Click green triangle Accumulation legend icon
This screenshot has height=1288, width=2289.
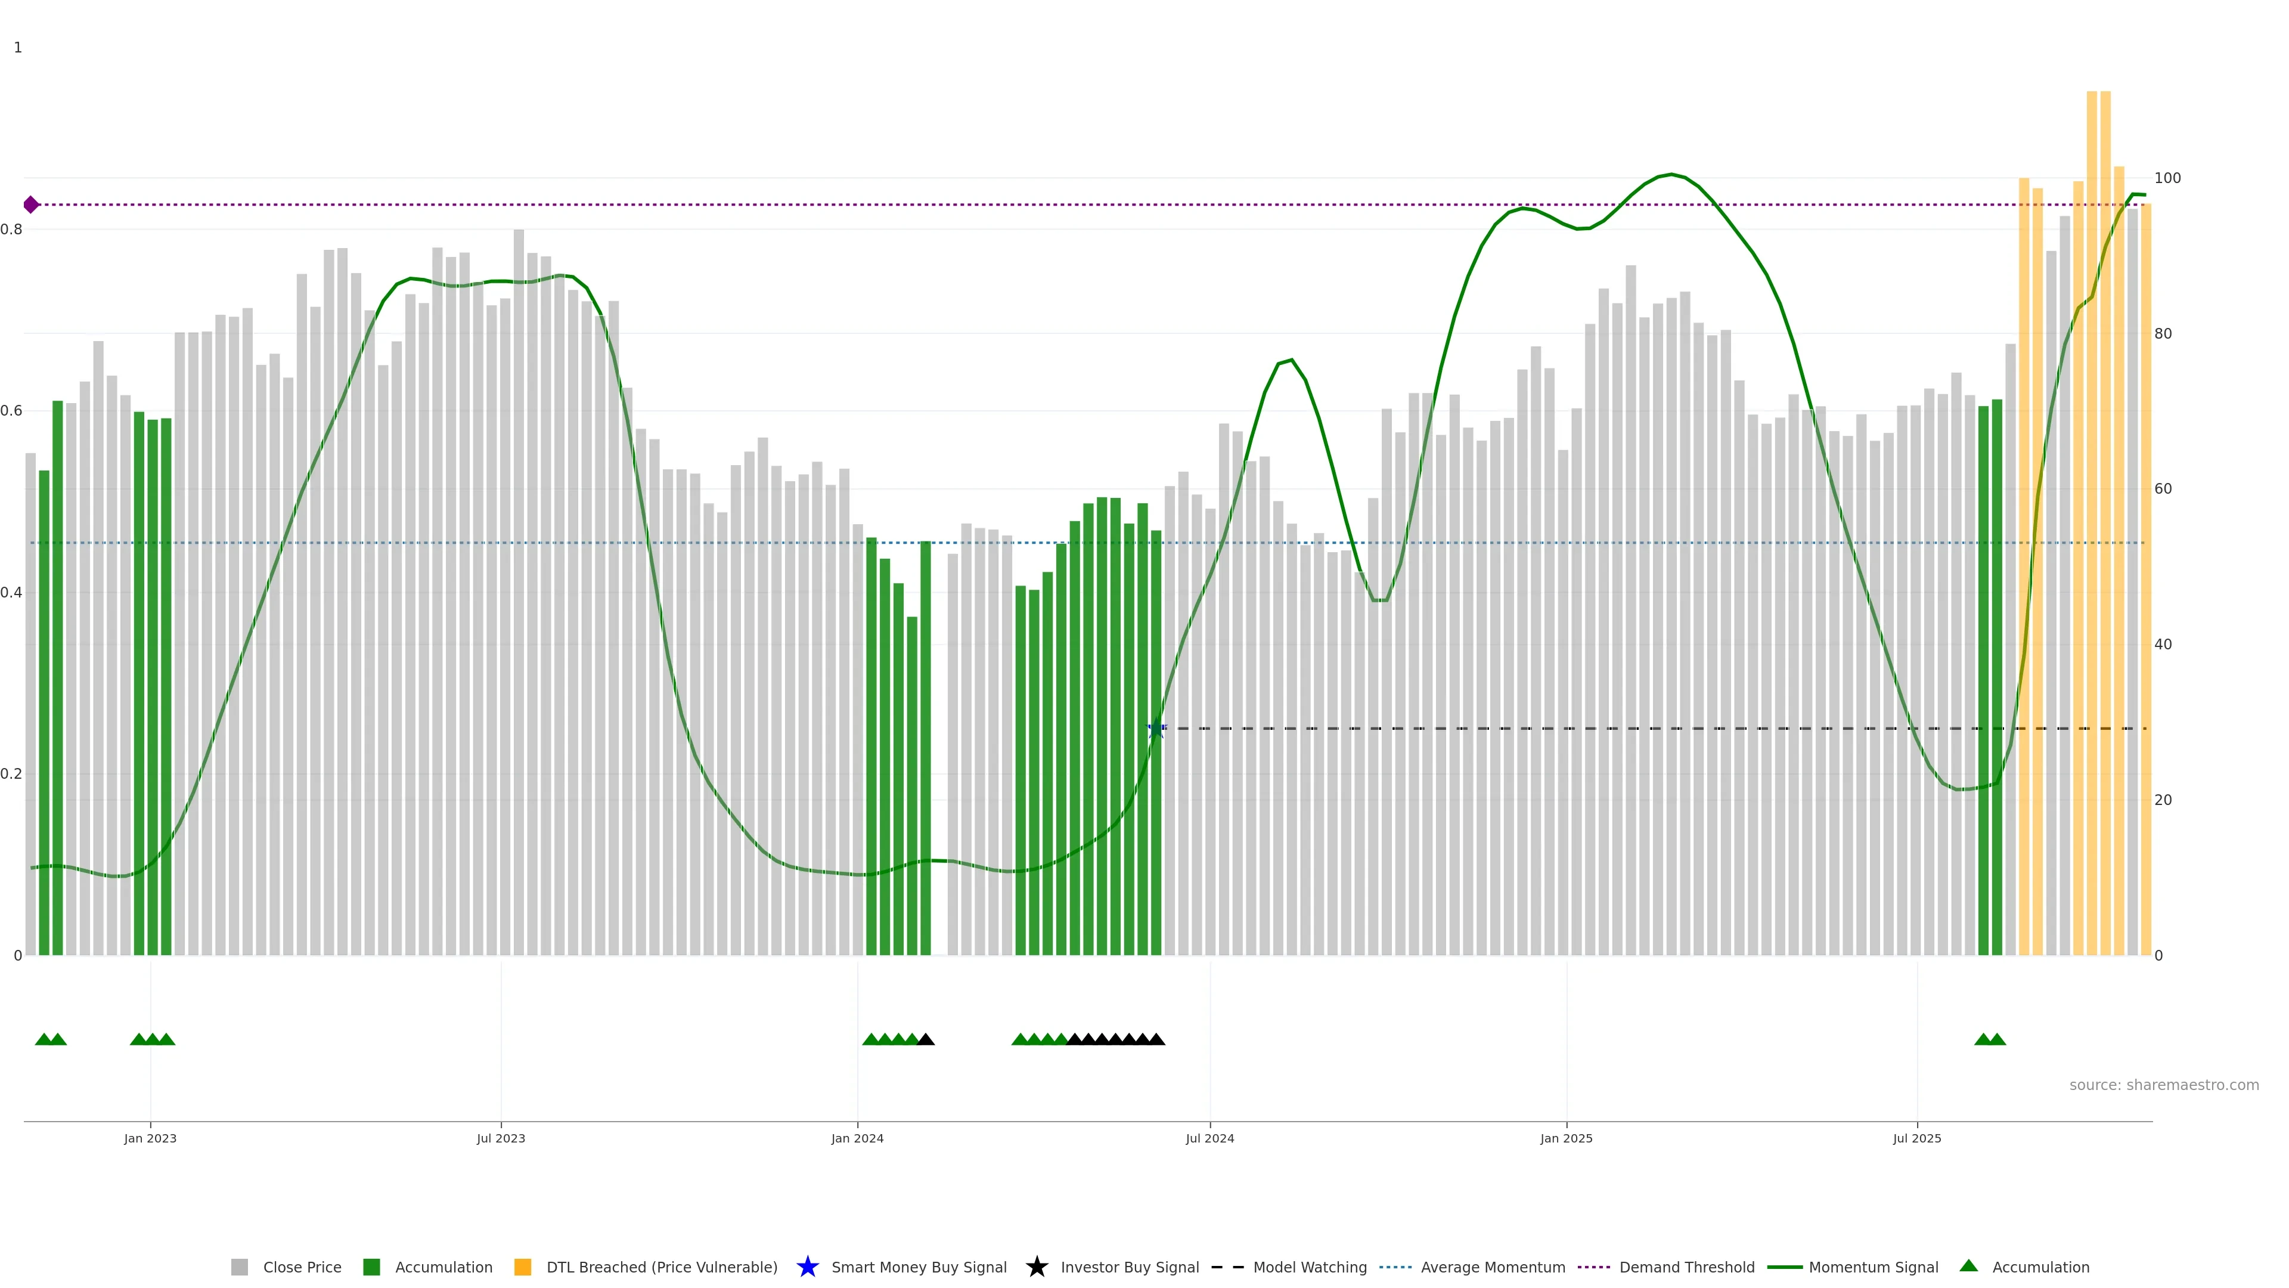1968,1266
